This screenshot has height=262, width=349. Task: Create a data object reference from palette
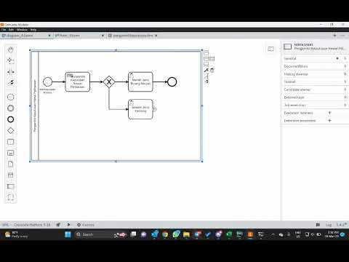click(10, 164)
